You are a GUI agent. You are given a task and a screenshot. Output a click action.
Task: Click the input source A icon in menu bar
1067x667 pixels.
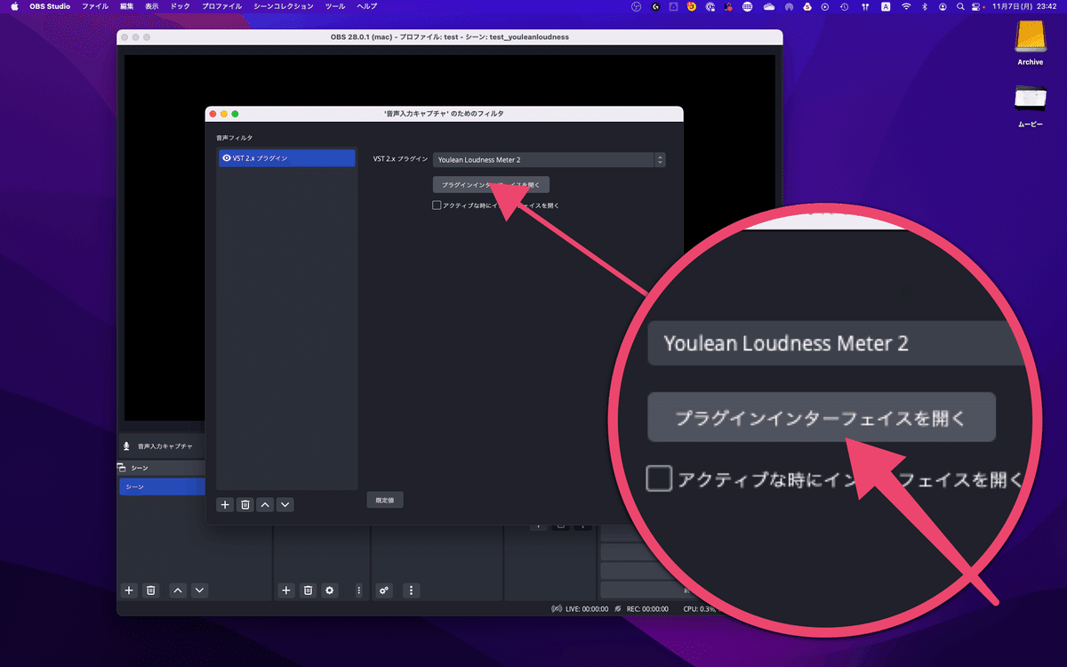pyautogui.click(x=886, y=6)
